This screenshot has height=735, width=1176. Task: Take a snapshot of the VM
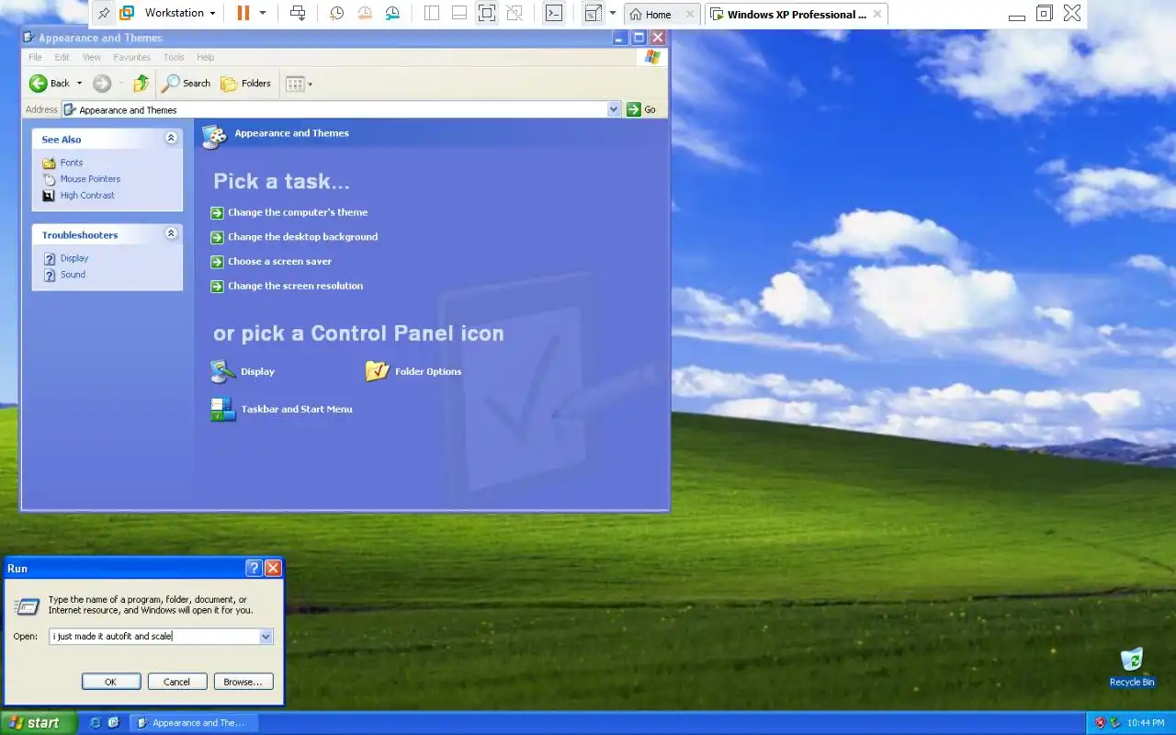coord(337,13)
